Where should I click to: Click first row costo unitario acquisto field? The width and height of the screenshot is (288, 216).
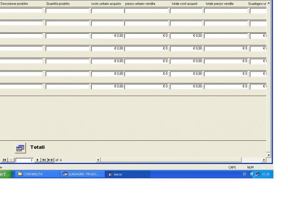[108, 11]
